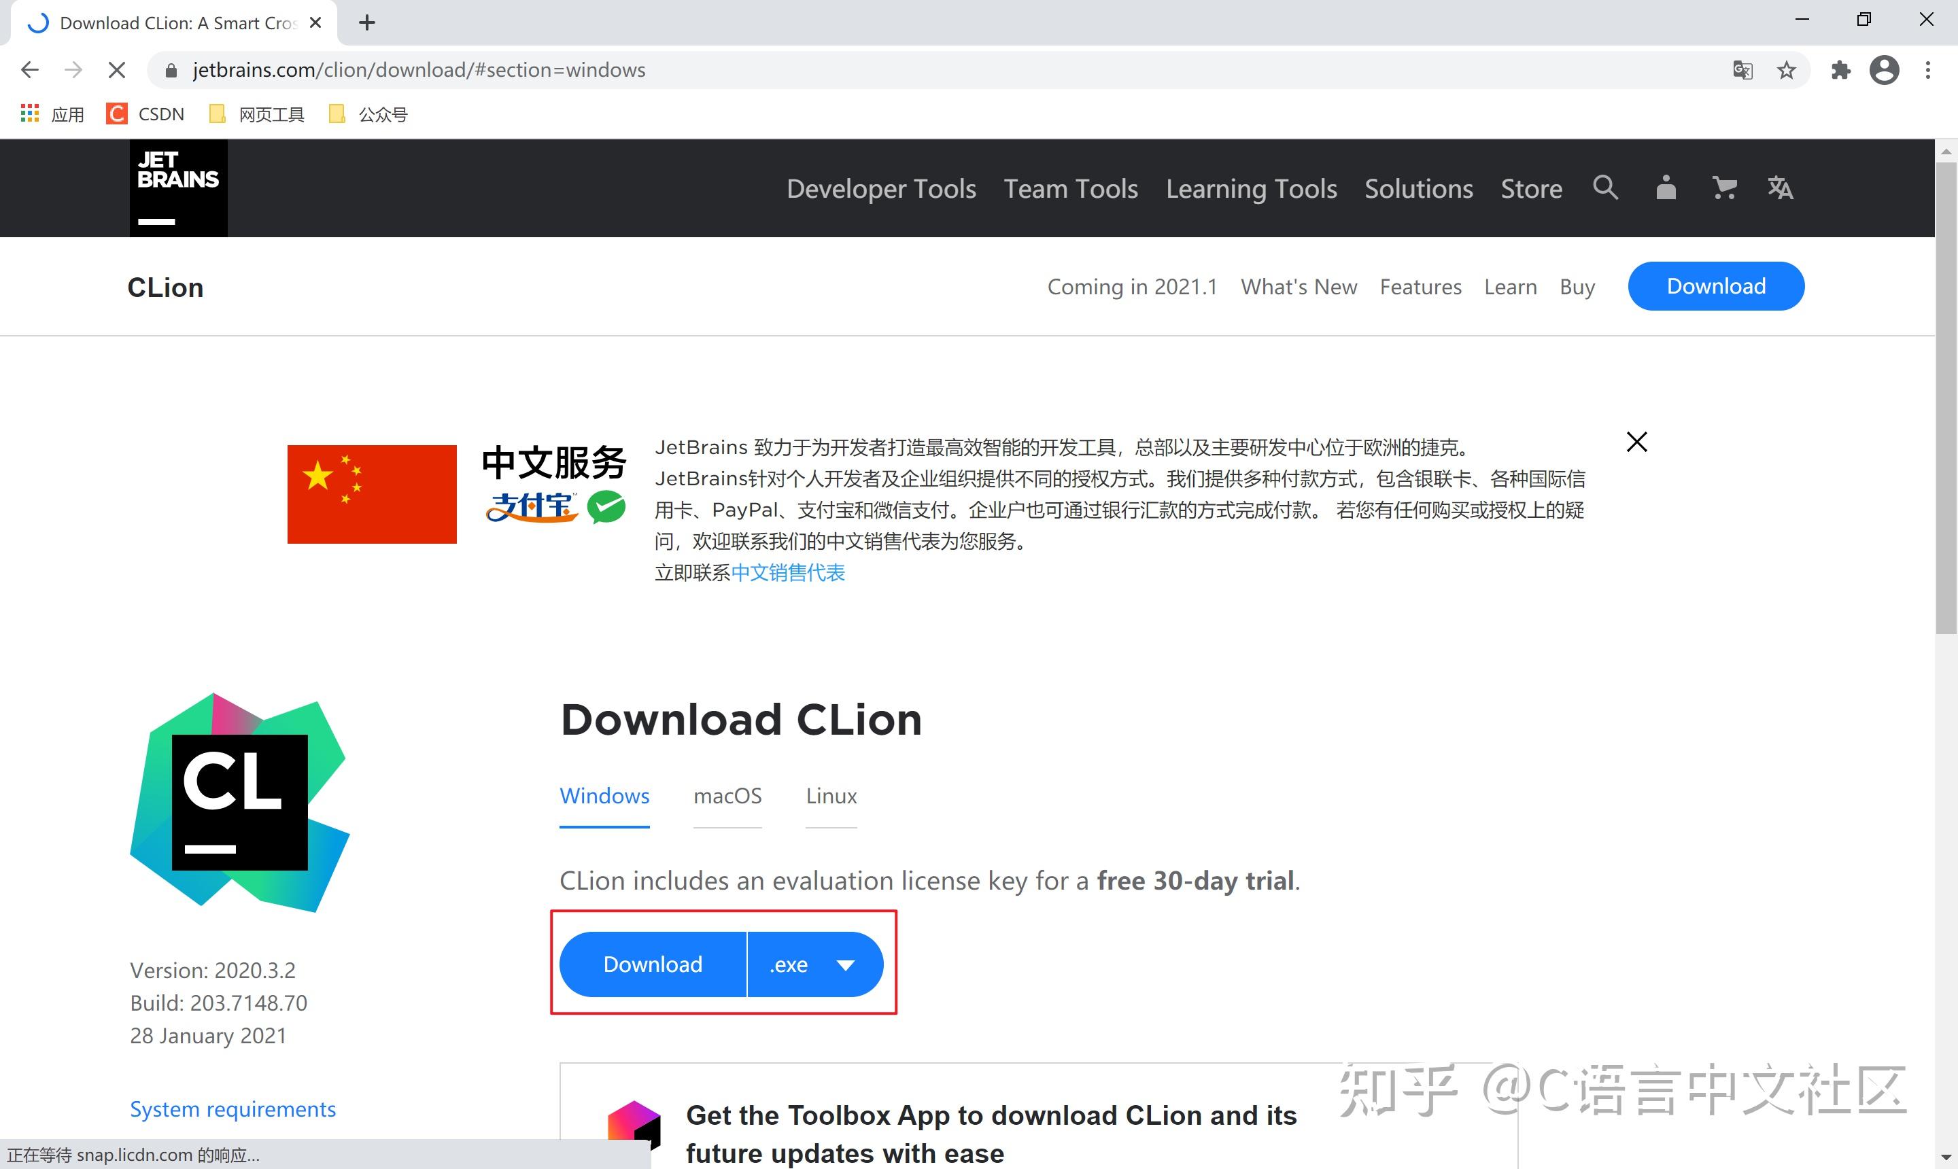Bookmark this page with the star icon
Image resolution: width=1958 pixels, height=1169 pixels.
(x=1787, y=70)
